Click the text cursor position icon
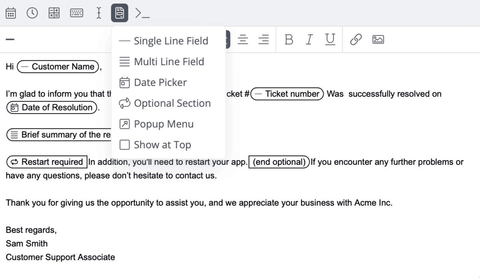This screenshot has height=278, width=480. [99, 13]
